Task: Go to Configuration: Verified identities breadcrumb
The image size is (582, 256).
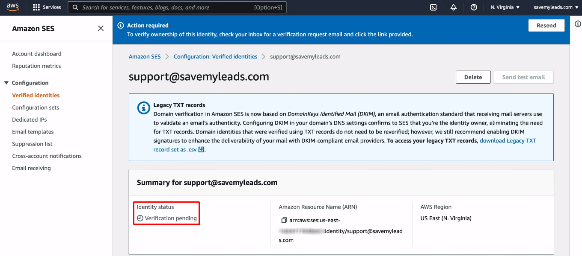Action: point(216,56)
